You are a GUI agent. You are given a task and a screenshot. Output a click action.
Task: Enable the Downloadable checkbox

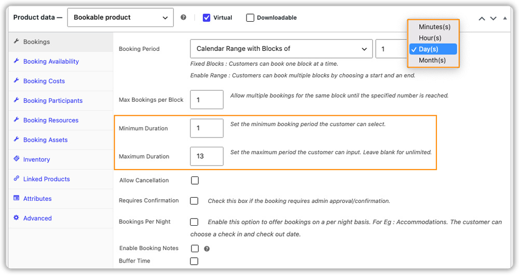[250, 18]
